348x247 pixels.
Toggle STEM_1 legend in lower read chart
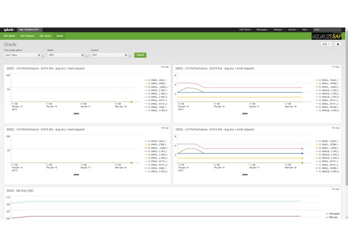coord(156,144)
